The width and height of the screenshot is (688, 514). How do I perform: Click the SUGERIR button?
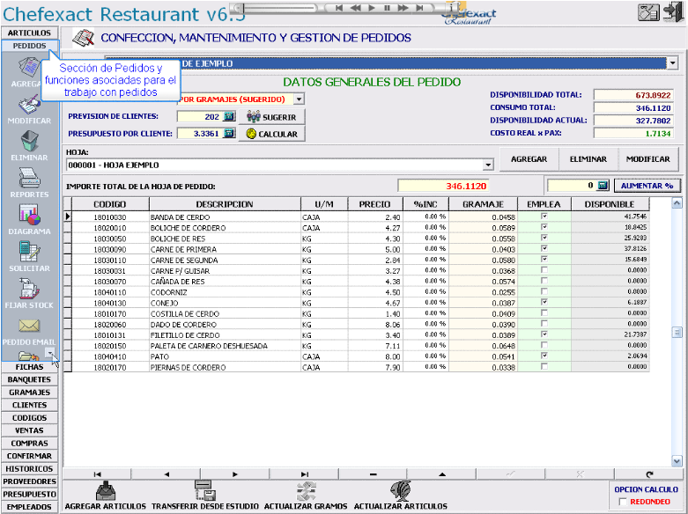click(x=271, y=117)
